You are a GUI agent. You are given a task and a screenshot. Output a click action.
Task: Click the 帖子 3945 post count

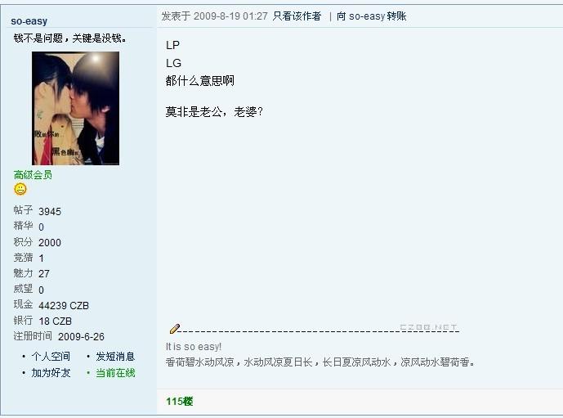coord(38,210)
